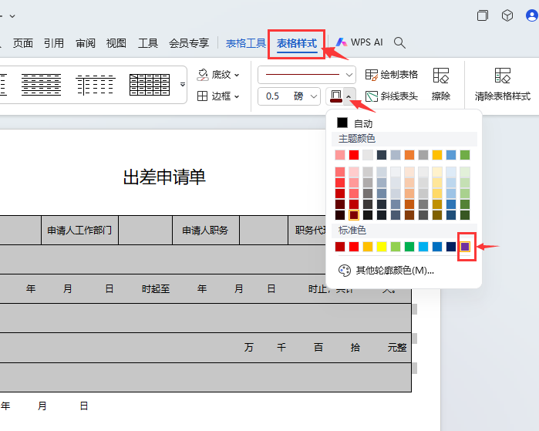Click the 申请人职务 table cell
Viewport: 539px width, 431px height.
click(205, 231)
